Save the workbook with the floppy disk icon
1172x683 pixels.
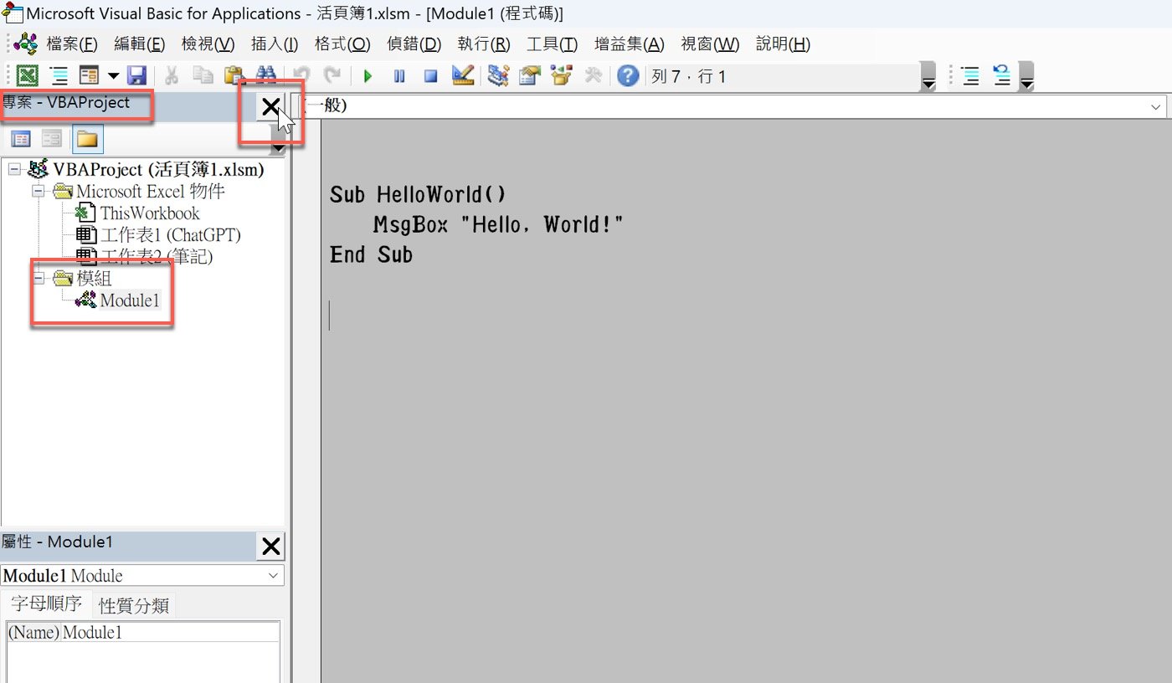136,76
